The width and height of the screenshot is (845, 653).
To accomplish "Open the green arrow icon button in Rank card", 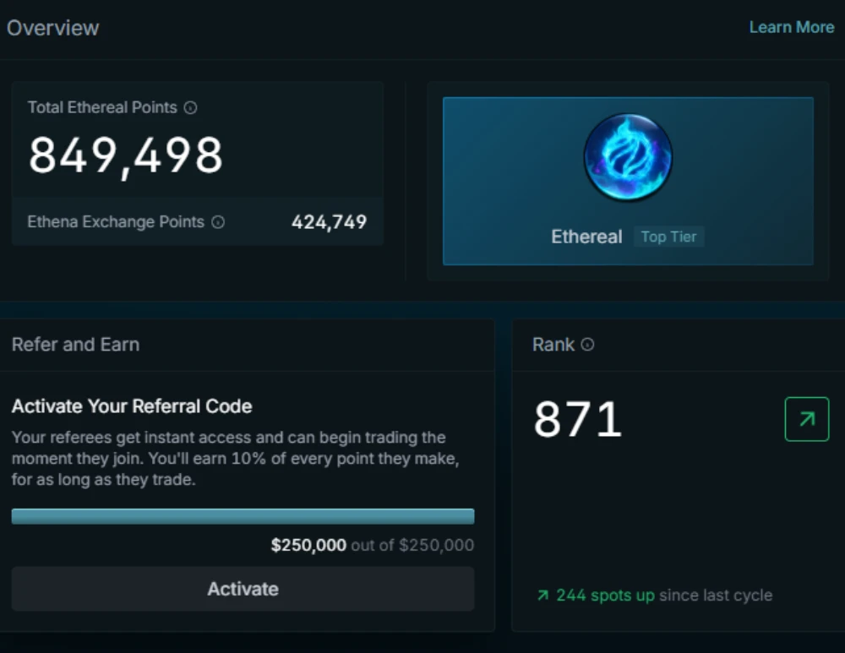I will (x=806, y=419).
